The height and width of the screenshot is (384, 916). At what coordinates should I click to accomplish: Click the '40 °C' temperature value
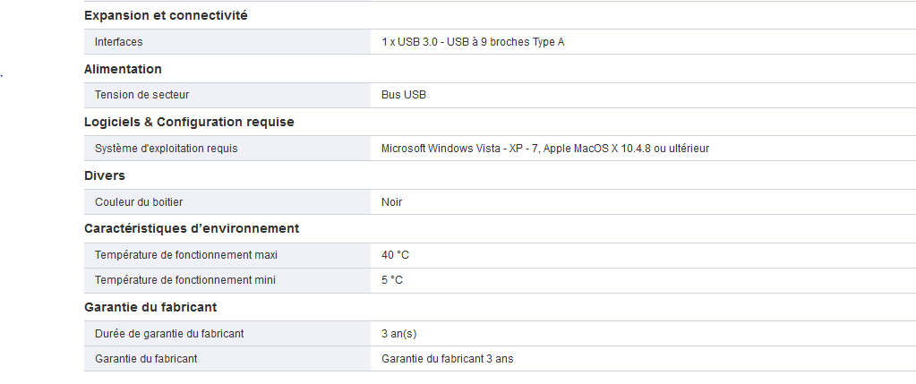(x=395, y=255)
